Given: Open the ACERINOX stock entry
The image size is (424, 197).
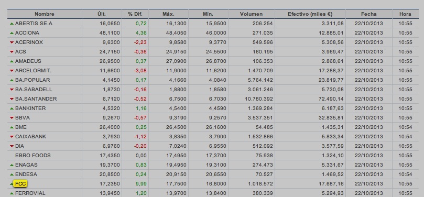Looking at the screenshot, I should [x=29, y=42].
